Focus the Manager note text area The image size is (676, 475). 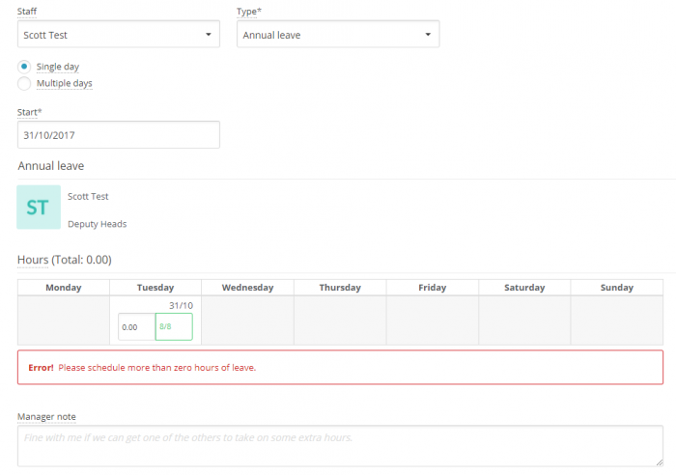pos(340,446)
